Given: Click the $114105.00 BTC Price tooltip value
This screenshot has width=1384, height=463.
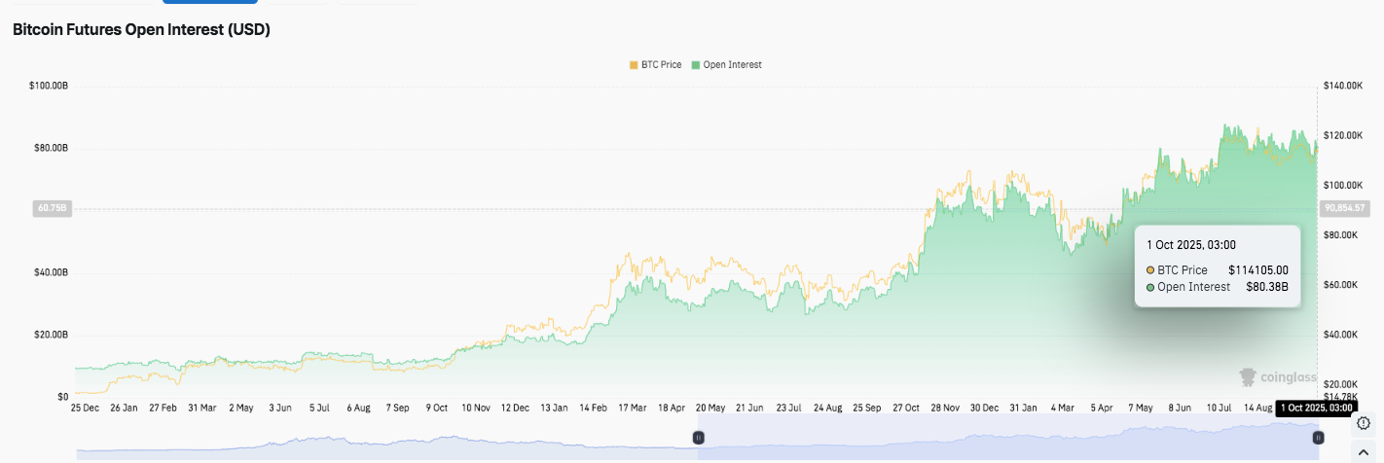Looking at the screenshot, I should pos(1258,269).
